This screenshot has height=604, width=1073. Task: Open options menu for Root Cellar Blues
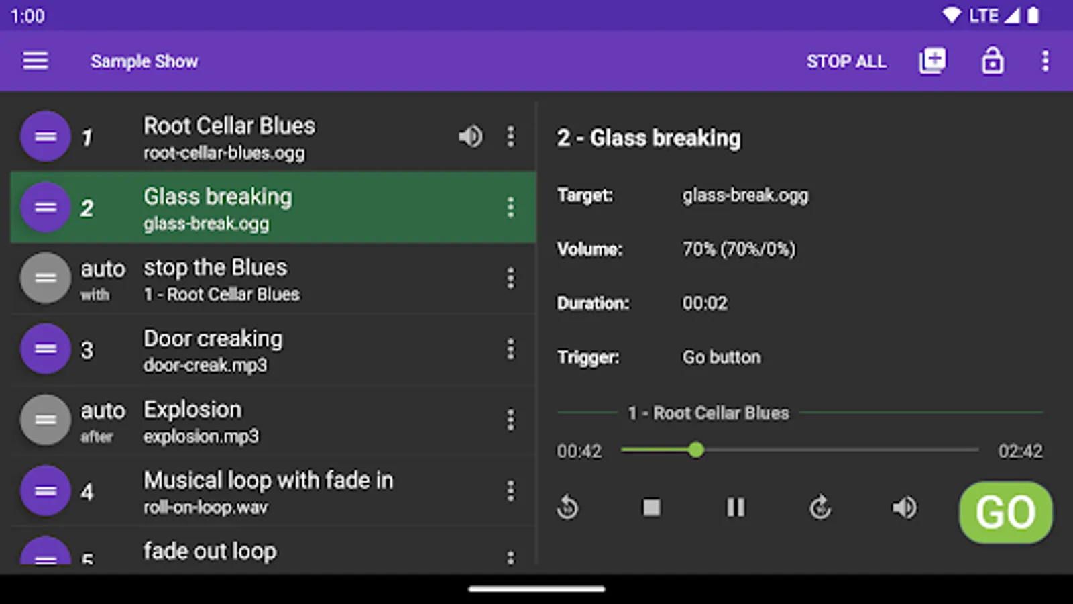[510, 136]
